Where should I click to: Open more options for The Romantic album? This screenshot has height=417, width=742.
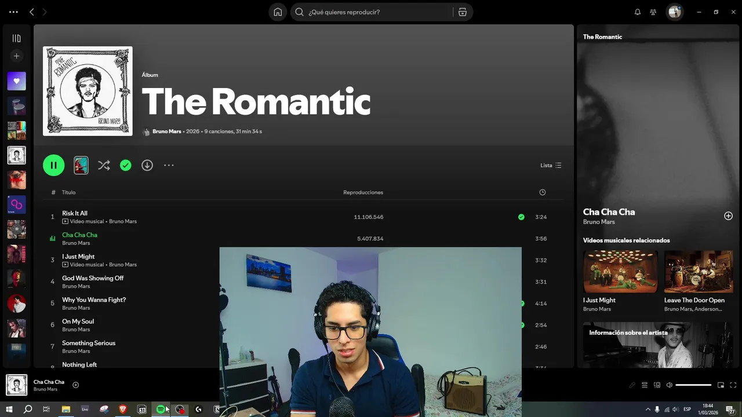coord(169,165)
